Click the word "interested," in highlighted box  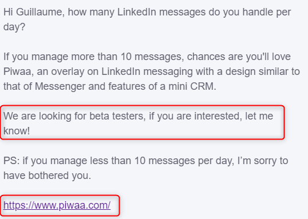click(x=218, y=116)
